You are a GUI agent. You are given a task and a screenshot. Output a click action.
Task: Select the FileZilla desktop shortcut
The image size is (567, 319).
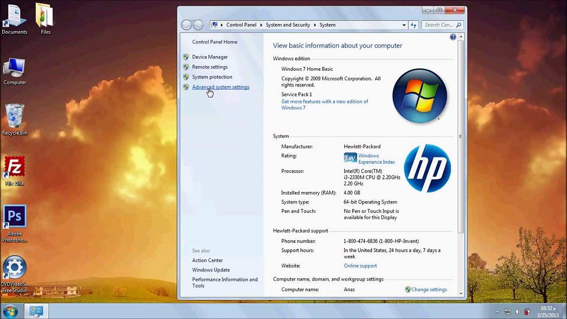point(15,171)
